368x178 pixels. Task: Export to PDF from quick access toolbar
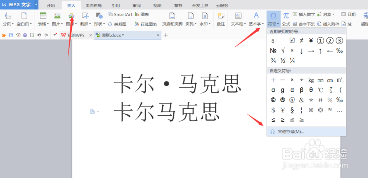coord(18,35)
